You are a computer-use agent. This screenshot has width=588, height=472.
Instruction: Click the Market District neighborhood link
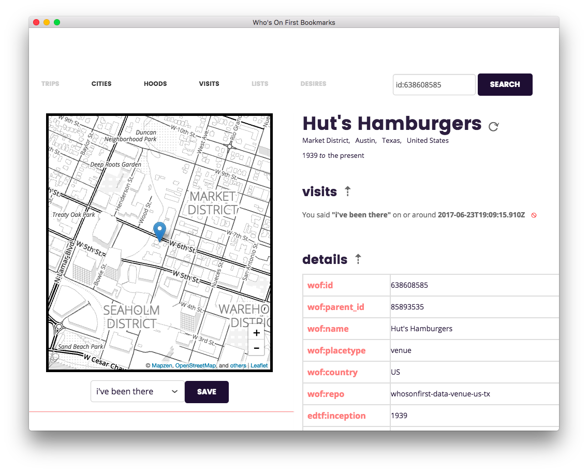point(325,141)
